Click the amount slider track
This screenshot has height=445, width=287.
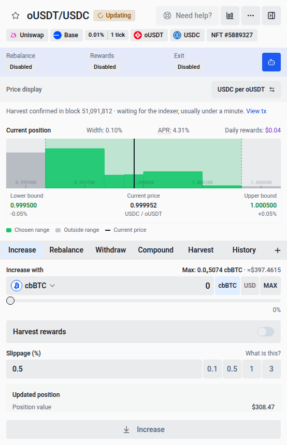click(143, 301)
